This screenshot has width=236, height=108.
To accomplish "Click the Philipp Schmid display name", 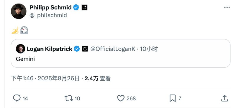I will click(50, 7).
